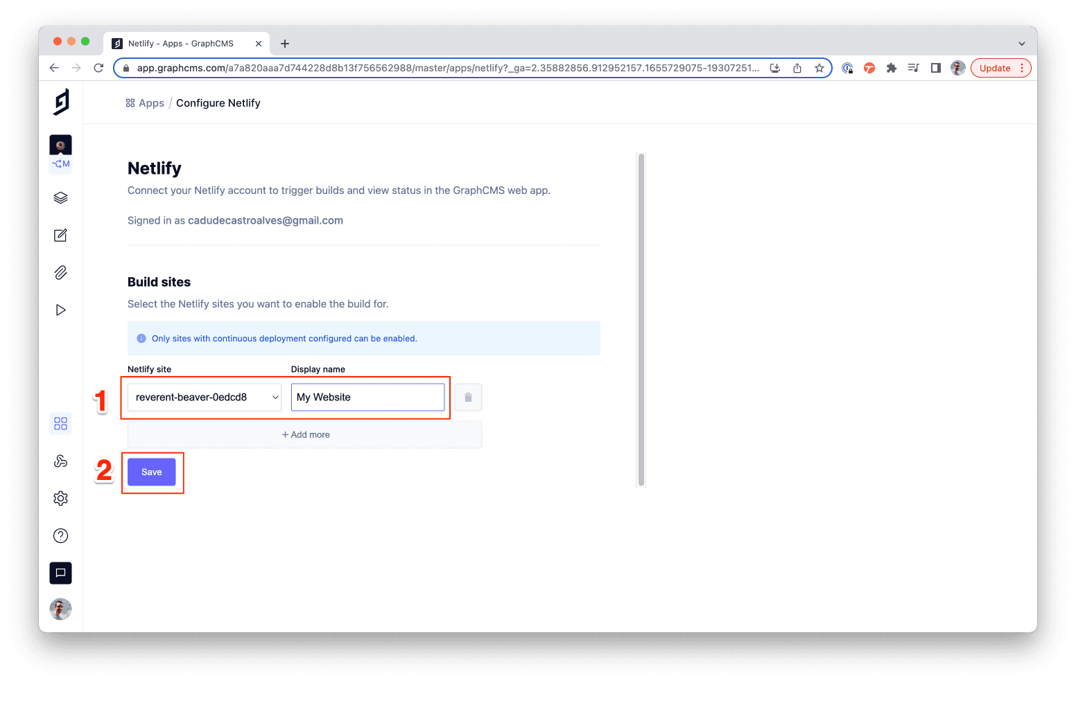The height and width of the screenshot is (712, 1076).
Task: Click the Display name input field
Action: (367, 398)
